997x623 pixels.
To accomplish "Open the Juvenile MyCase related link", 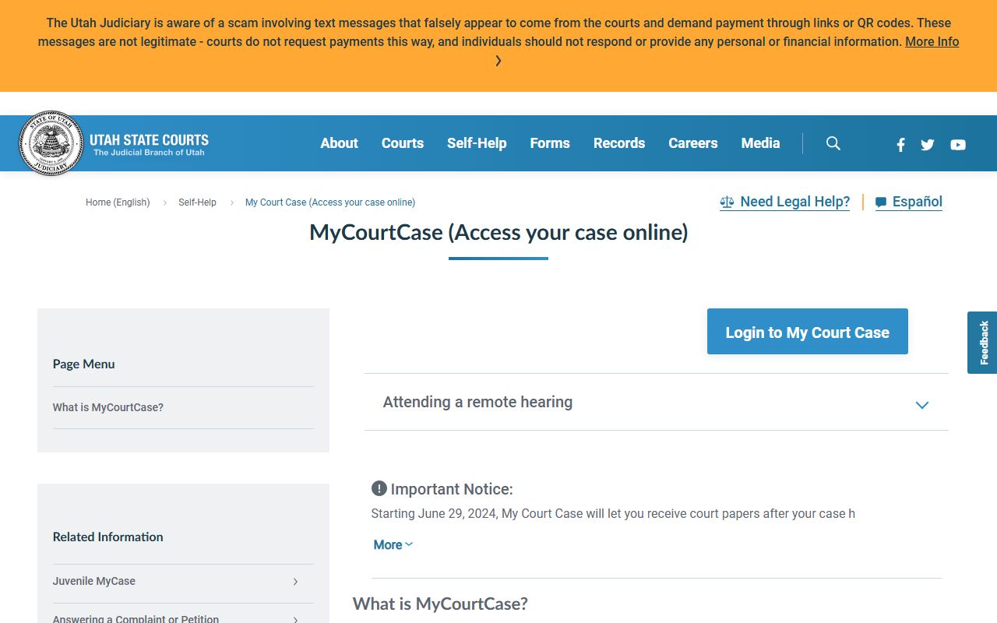I will click(x=94, y=581).
